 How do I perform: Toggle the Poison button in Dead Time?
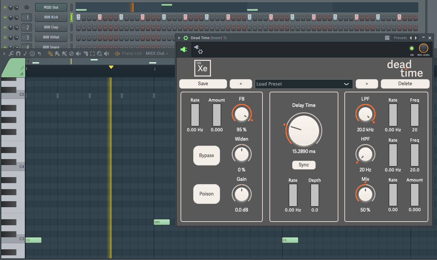click(207, 194)
